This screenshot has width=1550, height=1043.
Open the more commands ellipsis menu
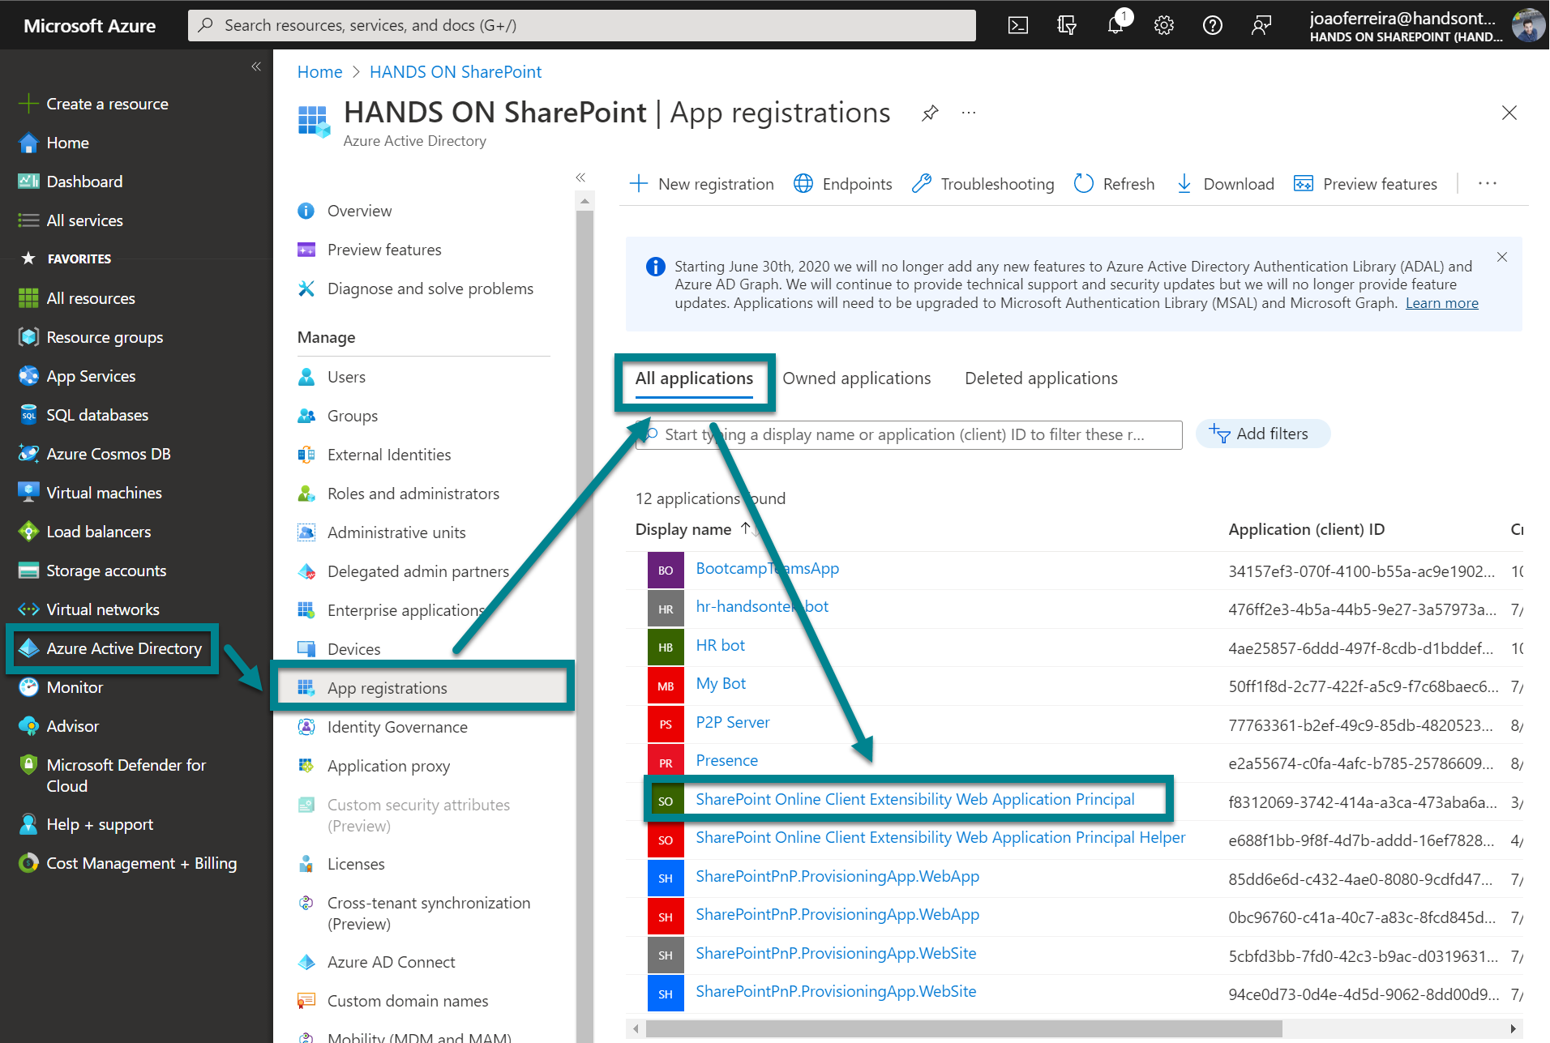pyautogui.click(x=1488, y=183)
